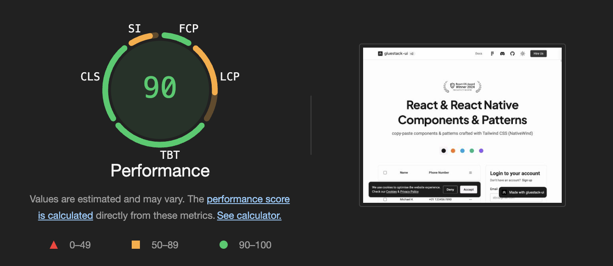Click the gluestack-ui logo icon
The image size is (613, 266).
pos(380,53)
